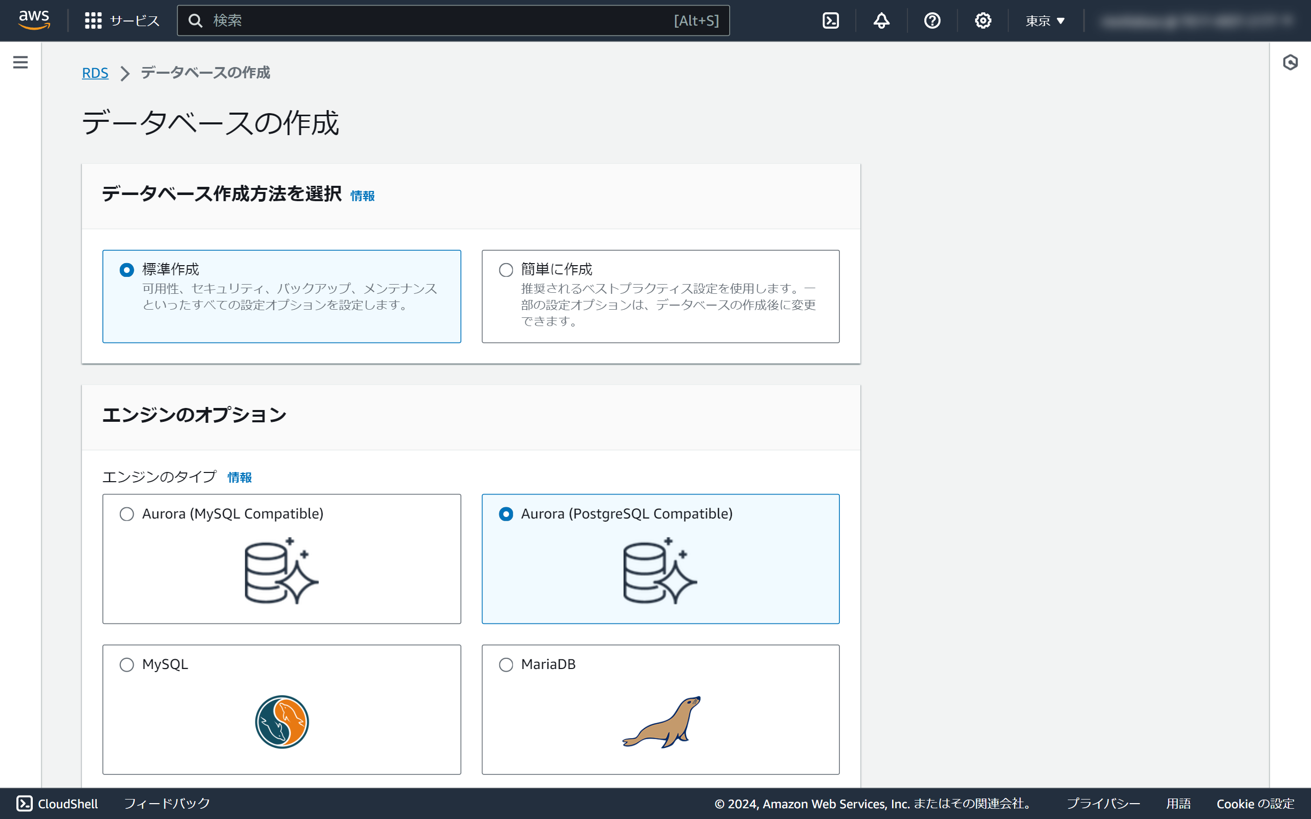This screenshot has height=819, width=1311.
Task: Select the Aurora (MySQL Compatible) engine
Action: click(x=127, y=514)
